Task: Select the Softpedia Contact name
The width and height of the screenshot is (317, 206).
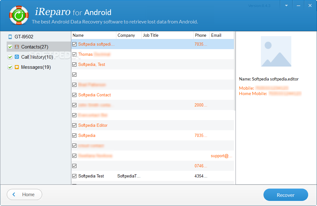Action: click(94, 95)
